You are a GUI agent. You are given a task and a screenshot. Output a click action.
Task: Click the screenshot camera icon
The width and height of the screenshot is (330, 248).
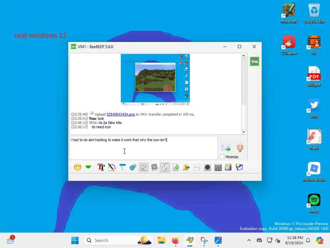click(x=207, y=168)
